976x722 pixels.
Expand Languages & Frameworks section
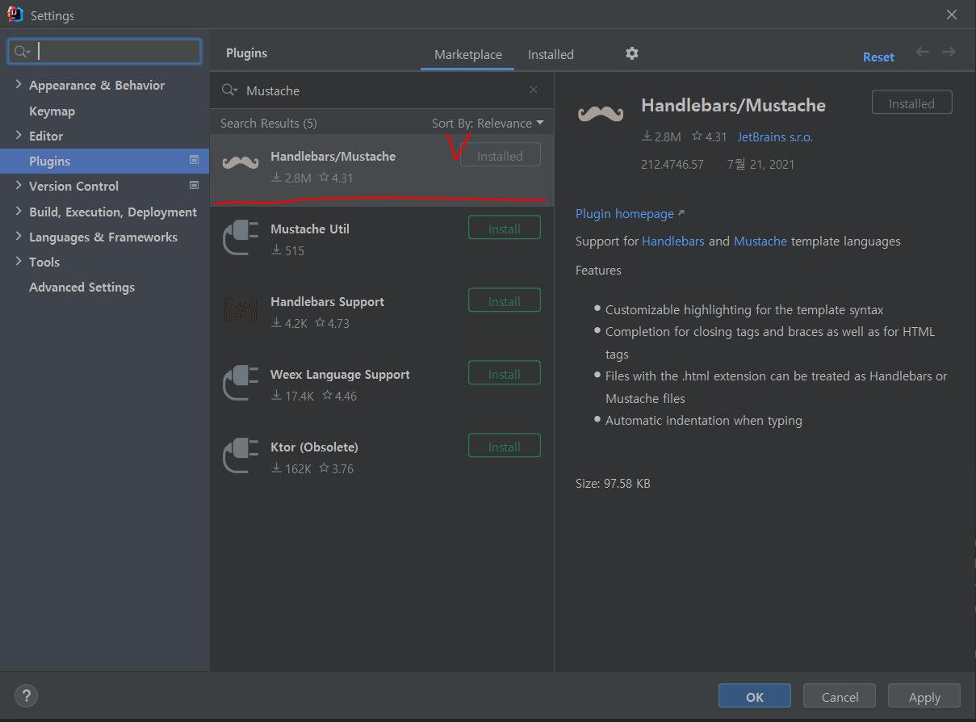click(19, 237)
